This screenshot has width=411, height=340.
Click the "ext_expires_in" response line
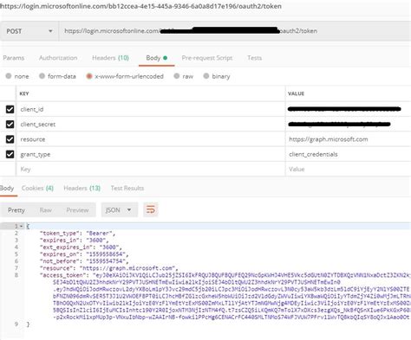tap(81, 247)
